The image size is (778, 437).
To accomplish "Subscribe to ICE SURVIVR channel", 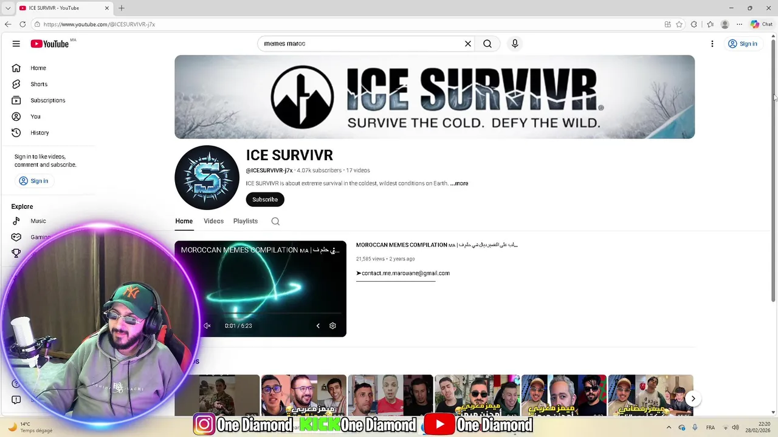I will [265, 199].
